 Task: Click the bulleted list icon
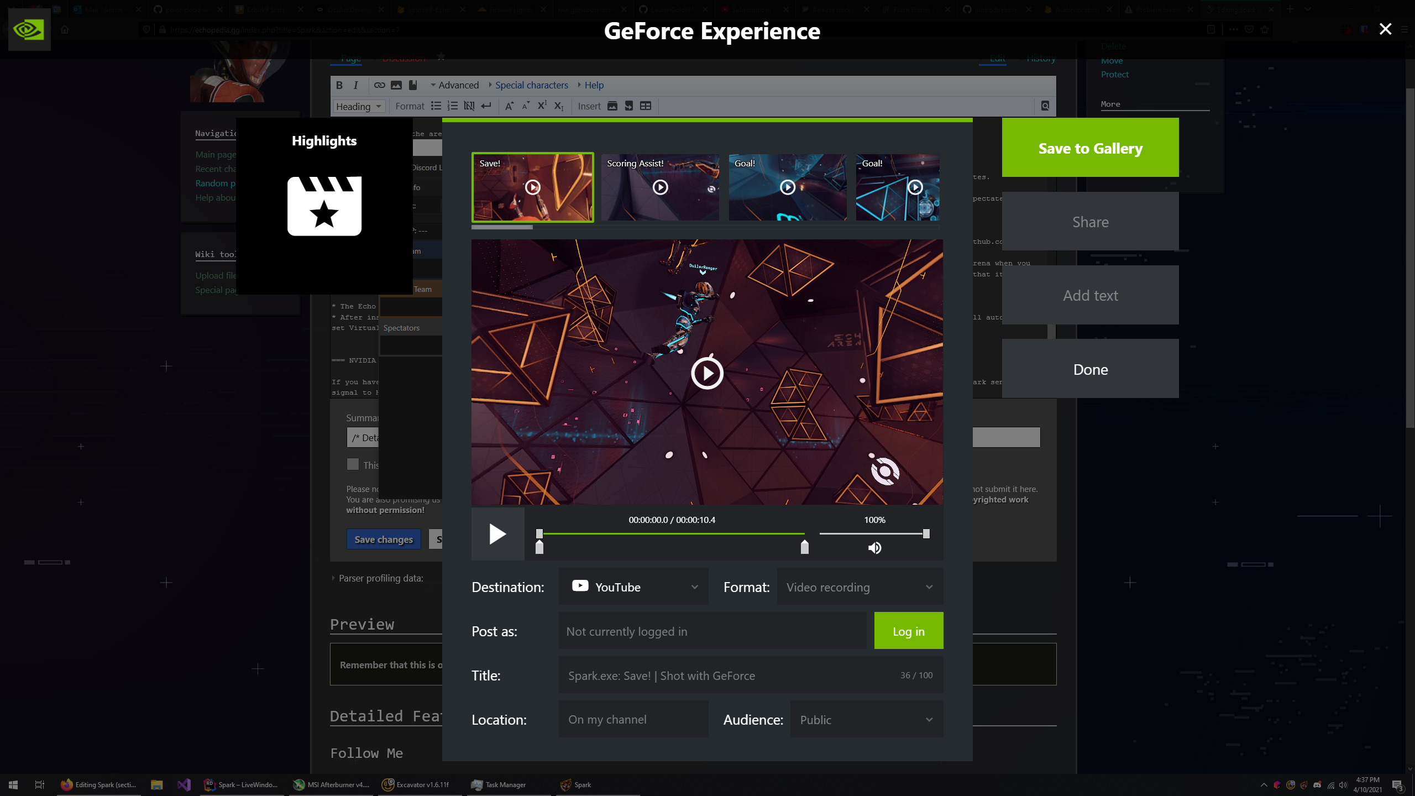coord(436,106)
